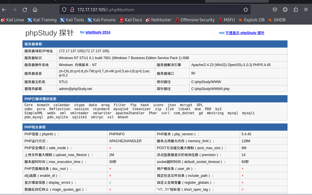Click the post_max_size value 8M
Image resolution: width=312 pixels, height=195 pixels.
pyautogui.click(x=244, y=148)
